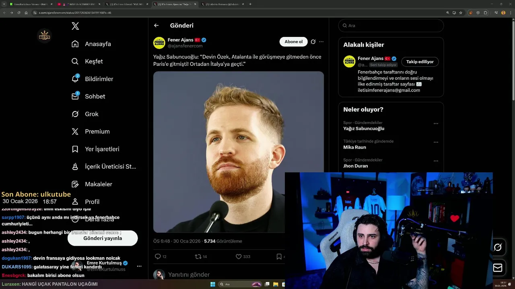
Task: Reload the page in browser toolbar
Action: pyautogui.click(x=19, y=13)
